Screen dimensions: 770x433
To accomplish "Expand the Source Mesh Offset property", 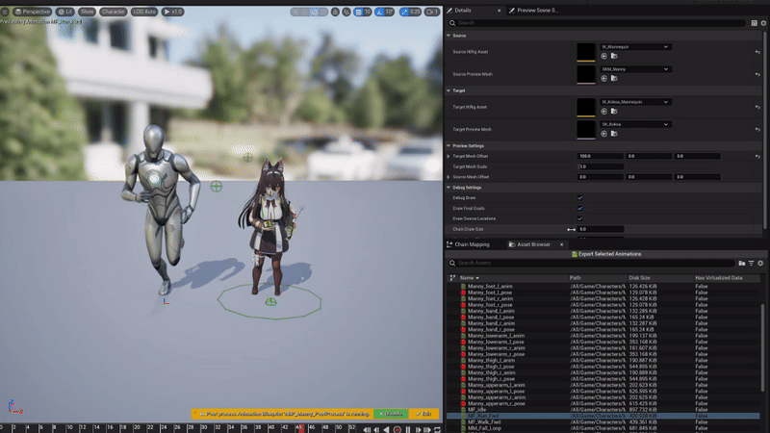I will [x=449, y=177].
